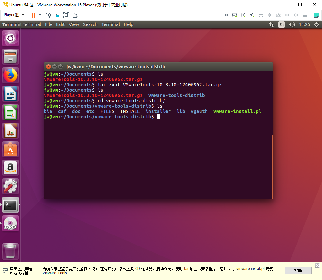Click the etc directory in the ls output

[90, 111]
